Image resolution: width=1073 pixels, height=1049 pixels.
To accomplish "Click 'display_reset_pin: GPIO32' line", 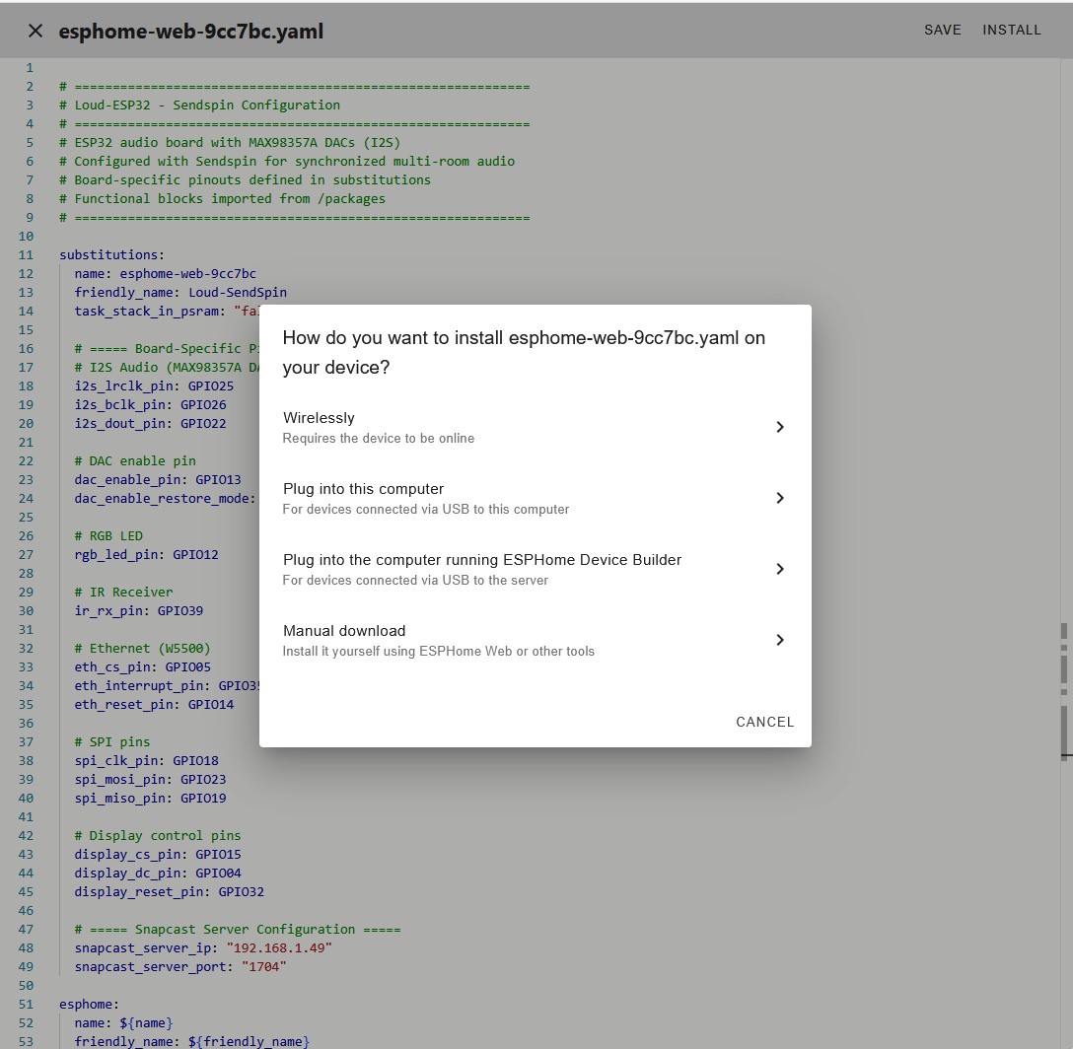I will coord(169,891).
